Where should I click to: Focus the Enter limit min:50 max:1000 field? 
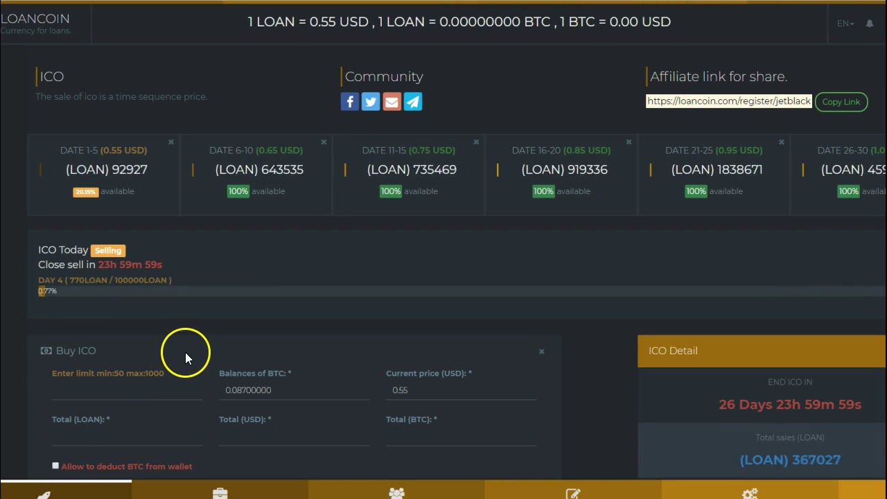pyautogui.click(x=127, y=390)
